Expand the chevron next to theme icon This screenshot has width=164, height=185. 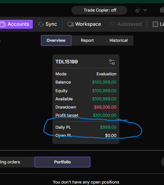(x=145, y=10)
